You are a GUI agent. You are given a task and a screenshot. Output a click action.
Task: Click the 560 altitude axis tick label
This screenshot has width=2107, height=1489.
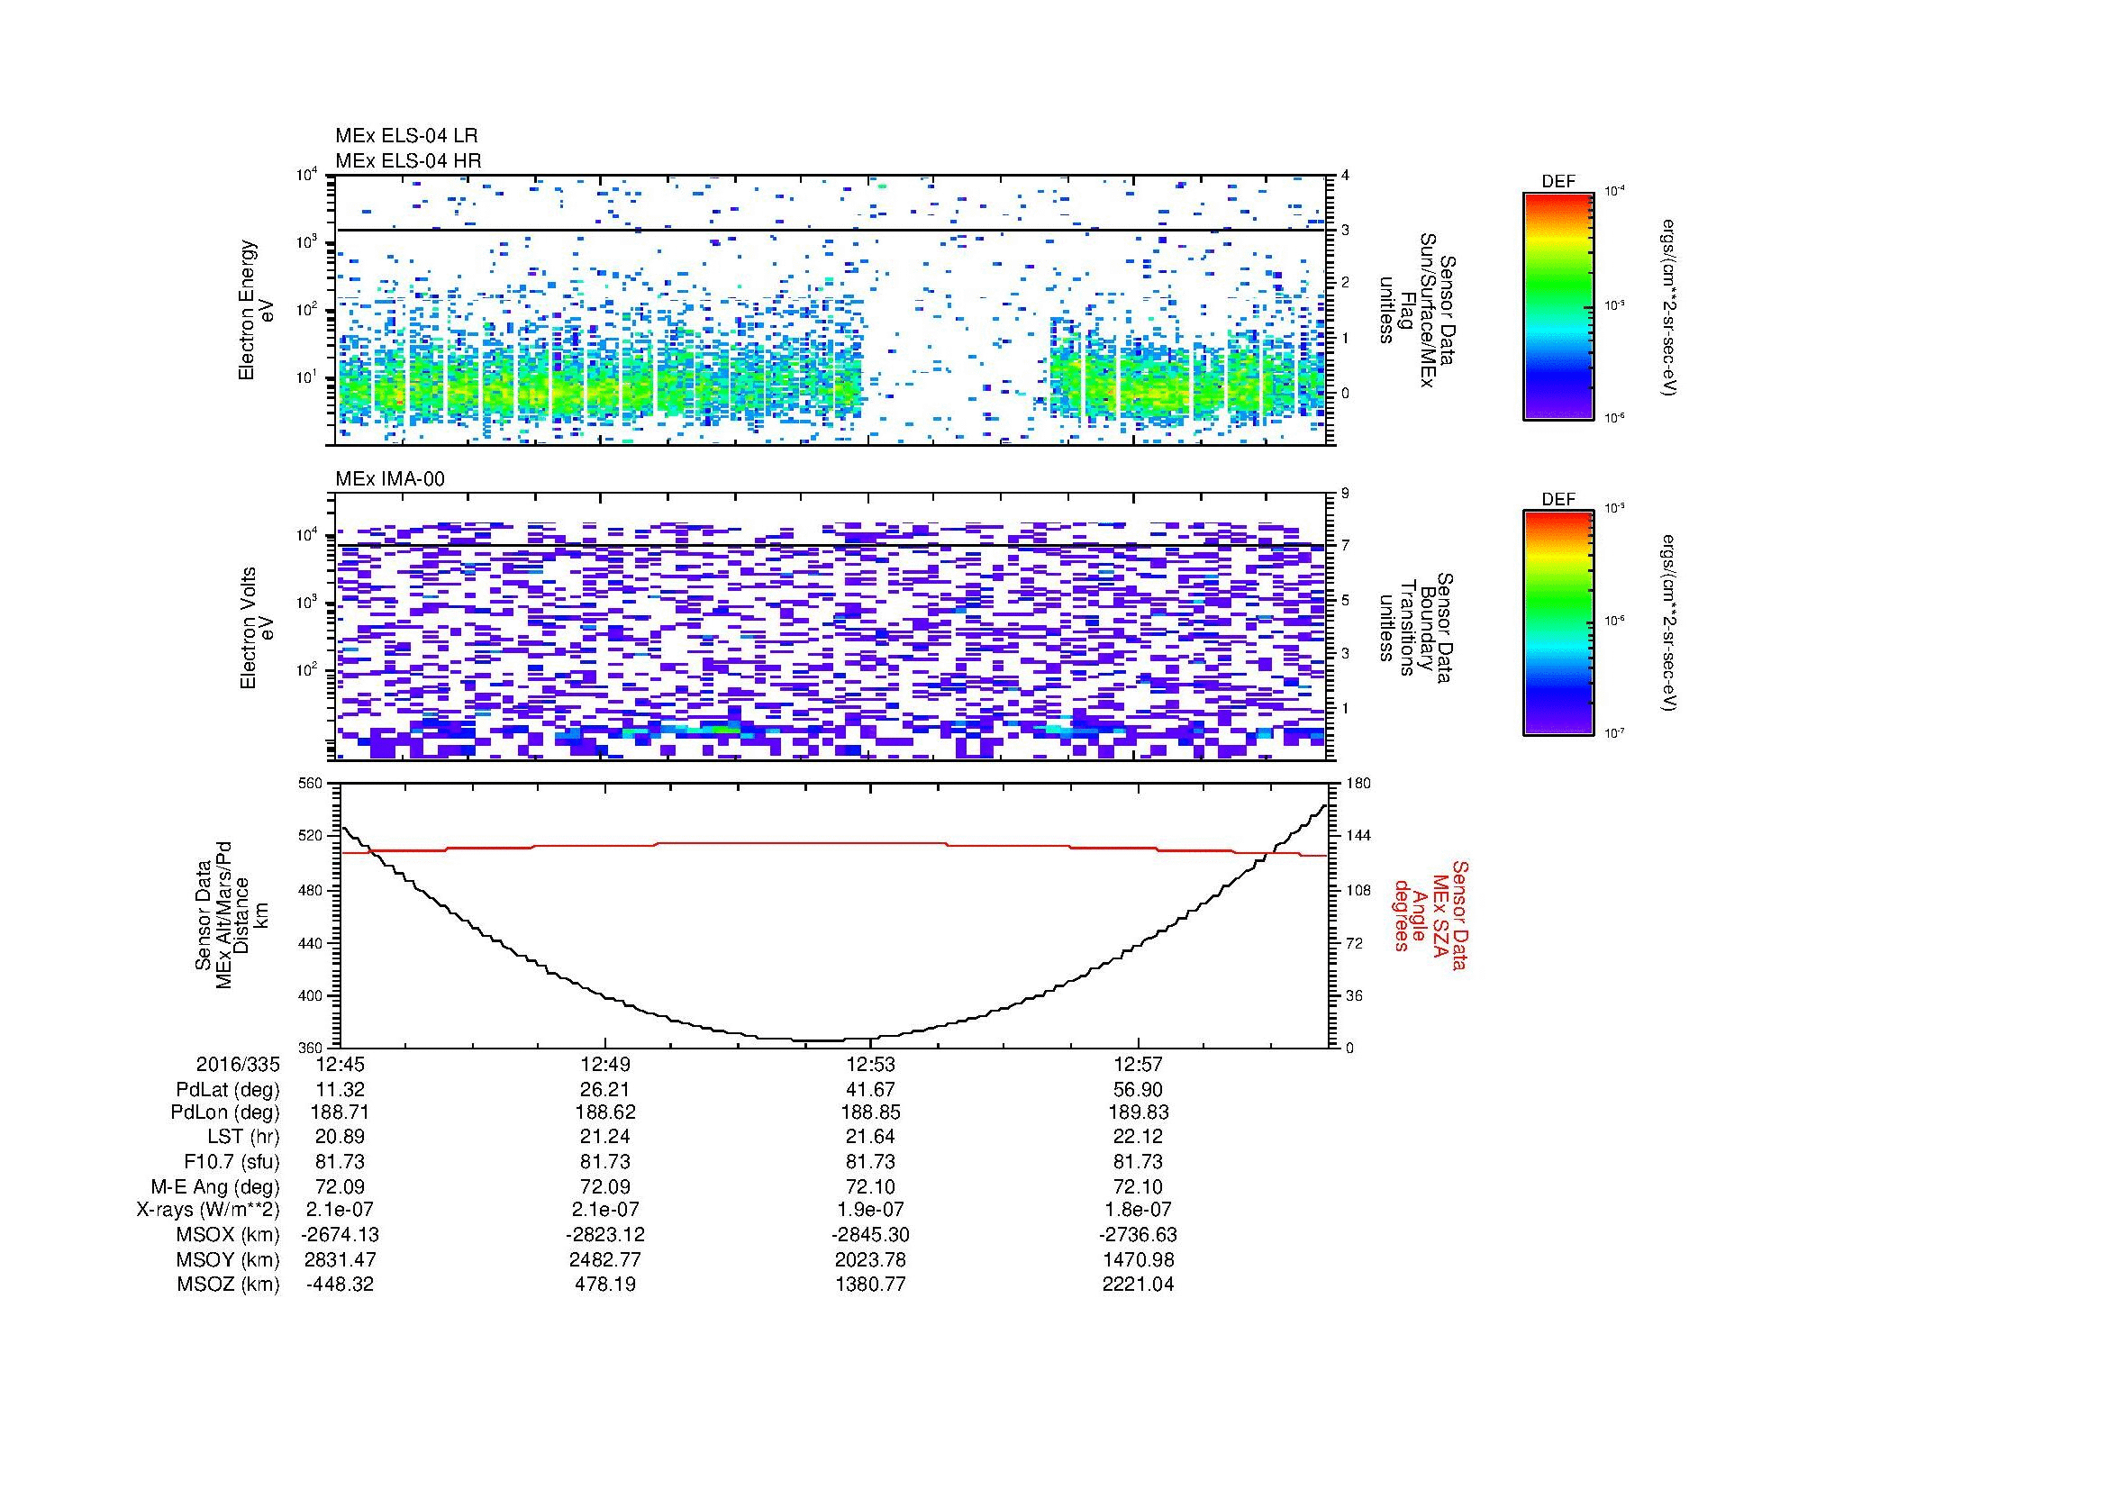point(312,784)
